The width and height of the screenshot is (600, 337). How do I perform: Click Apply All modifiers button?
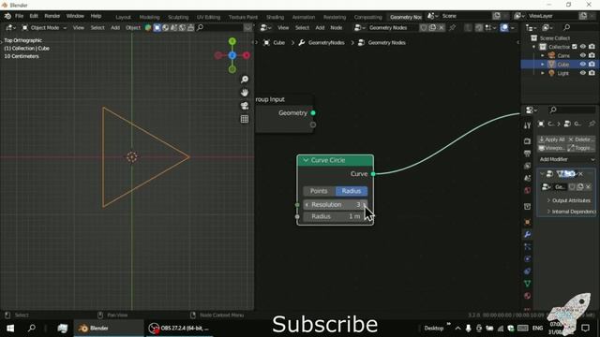pos(551,139)
